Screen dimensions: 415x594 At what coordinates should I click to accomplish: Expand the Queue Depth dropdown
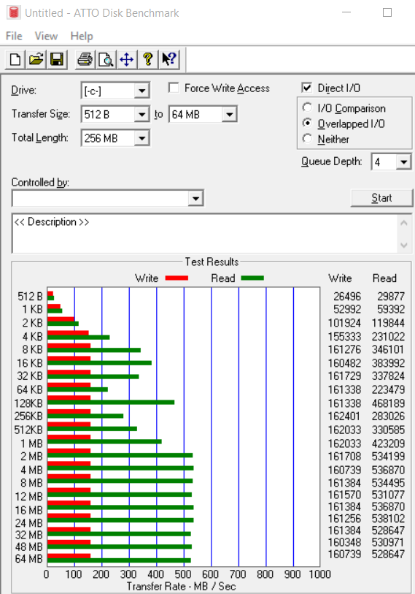[x=403, y=162]
